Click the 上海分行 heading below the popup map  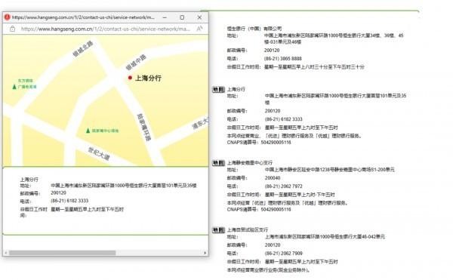(x=29, y=180)
